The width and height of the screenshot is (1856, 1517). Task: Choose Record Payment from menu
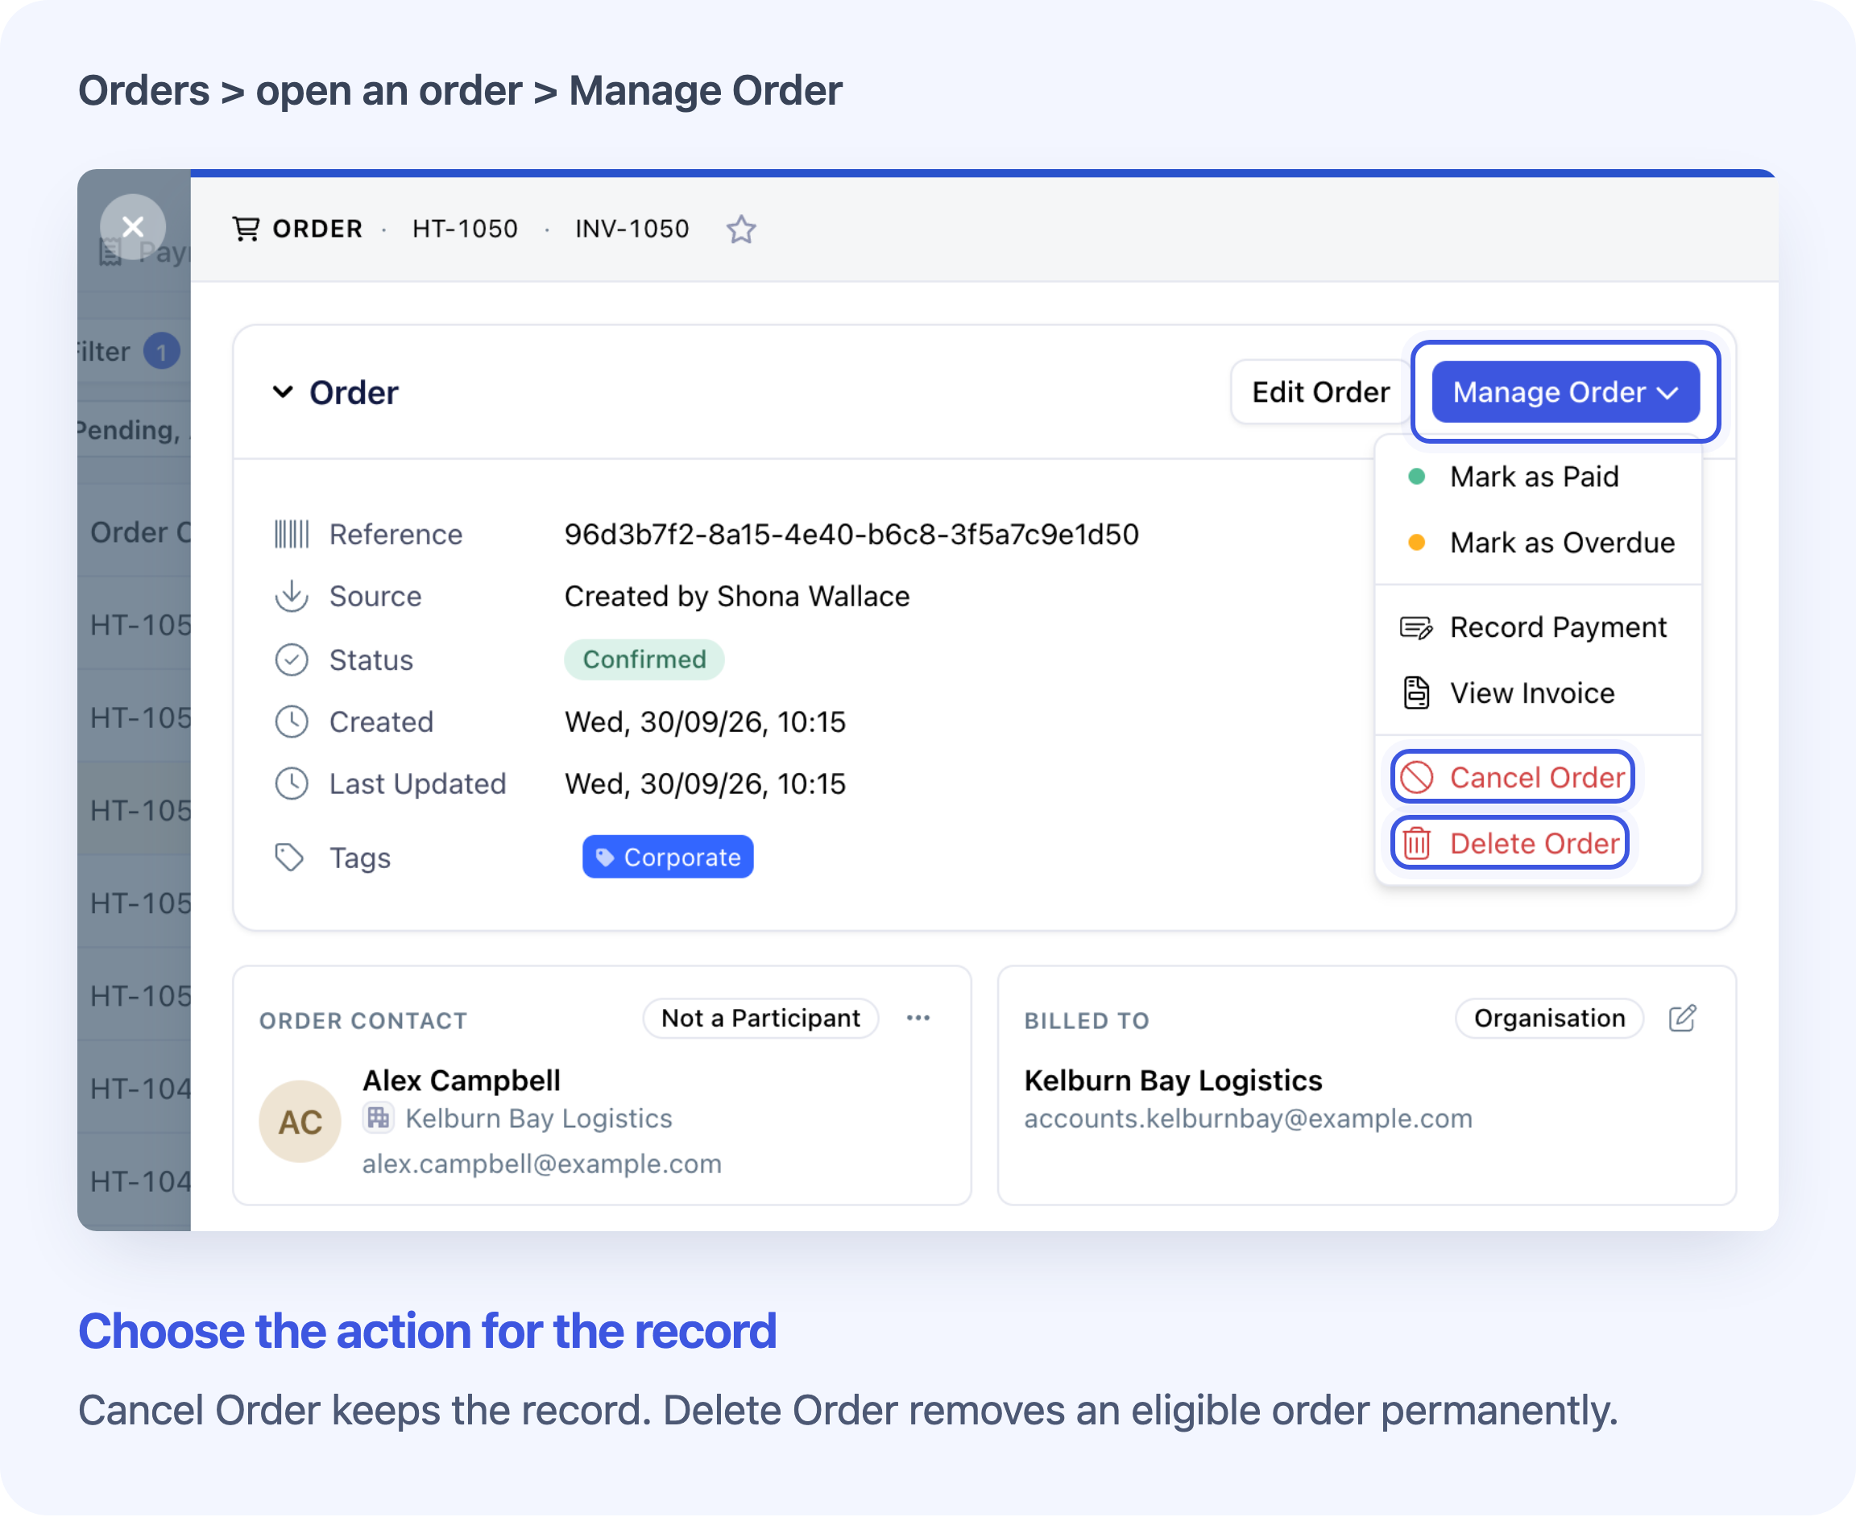pyautogui.click(x=1537, y=627)
